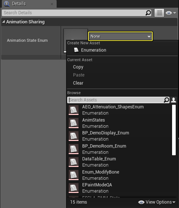Open the Details view options eye dropdown
The image size is (179, 208).
point(171,13)
